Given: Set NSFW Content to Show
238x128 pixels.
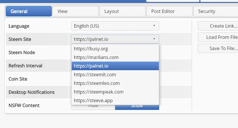Looking at the screenshot, I should click(137, 107).
